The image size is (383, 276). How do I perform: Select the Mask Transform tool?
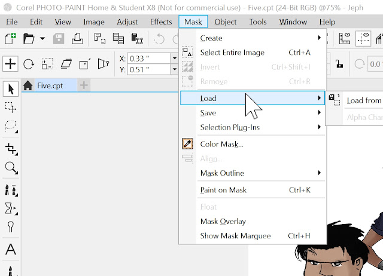click(x=11, y=108)
